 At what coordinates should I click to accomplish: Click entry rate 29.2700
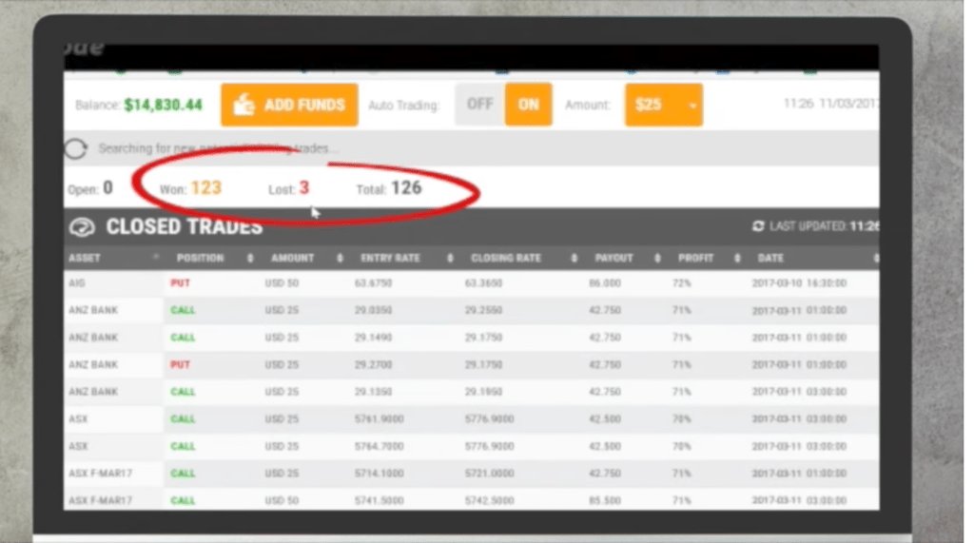373,364
